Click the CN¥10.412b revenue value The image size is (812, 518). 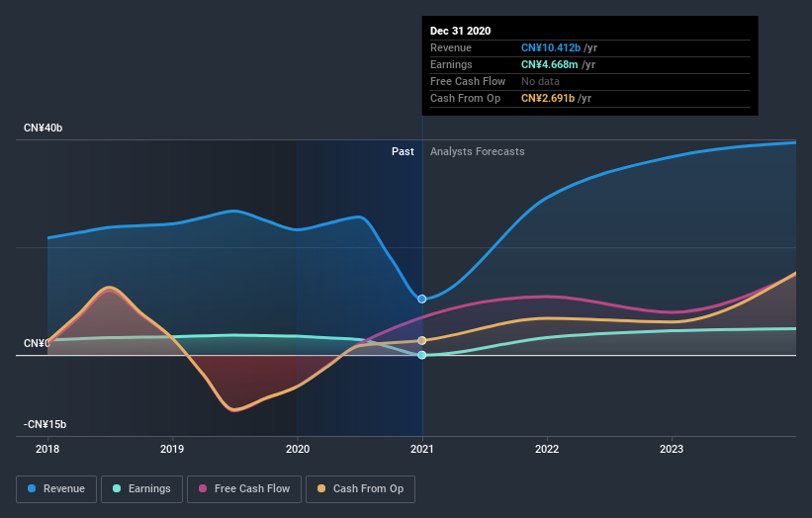point(551,47)
